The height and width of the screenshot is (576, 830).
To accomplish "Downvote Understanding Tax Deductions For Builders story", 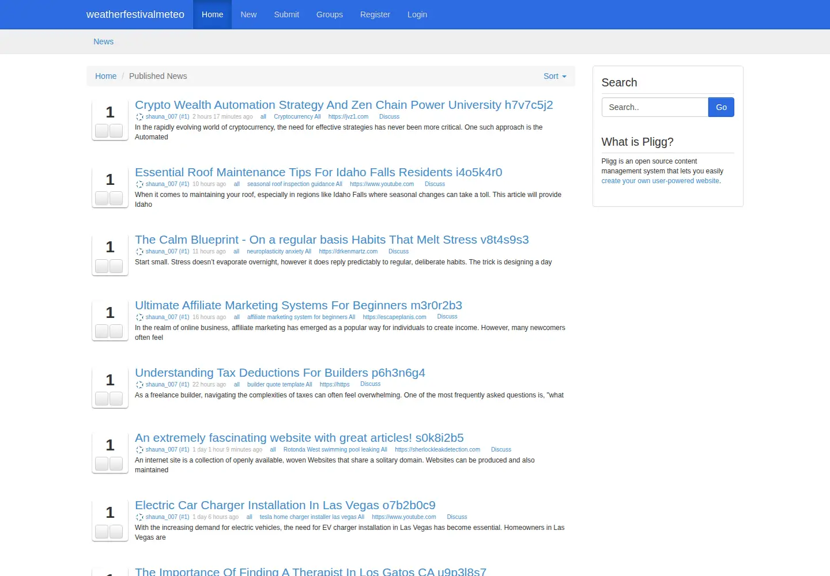I will (116, 399).
